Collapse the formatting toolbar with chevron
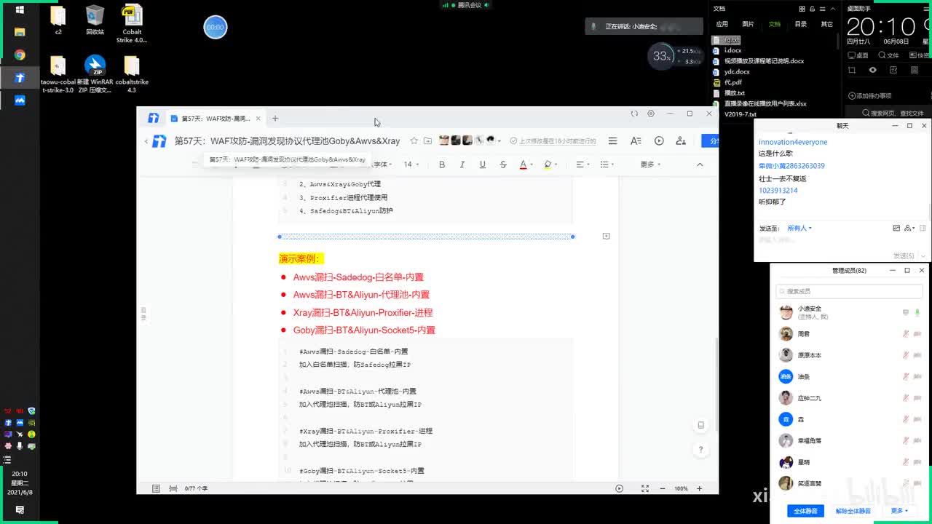The image size is (932, 524). (x=700, y=164)
